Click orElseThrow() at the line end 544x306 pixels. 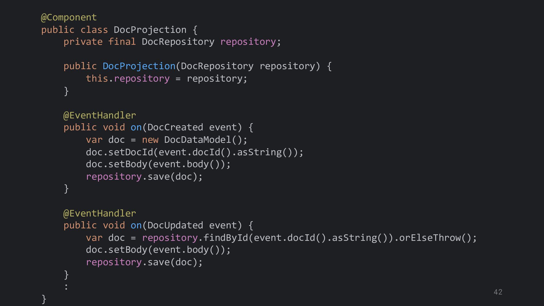[x=435, y=238]
